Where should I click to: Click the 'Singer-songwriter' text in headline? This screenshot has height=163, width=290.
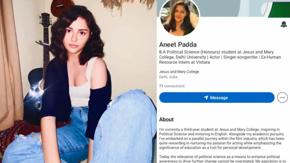[240, 57]
